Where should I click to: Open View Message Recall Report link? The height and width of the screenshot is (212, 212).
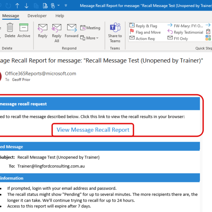point(93,130)
